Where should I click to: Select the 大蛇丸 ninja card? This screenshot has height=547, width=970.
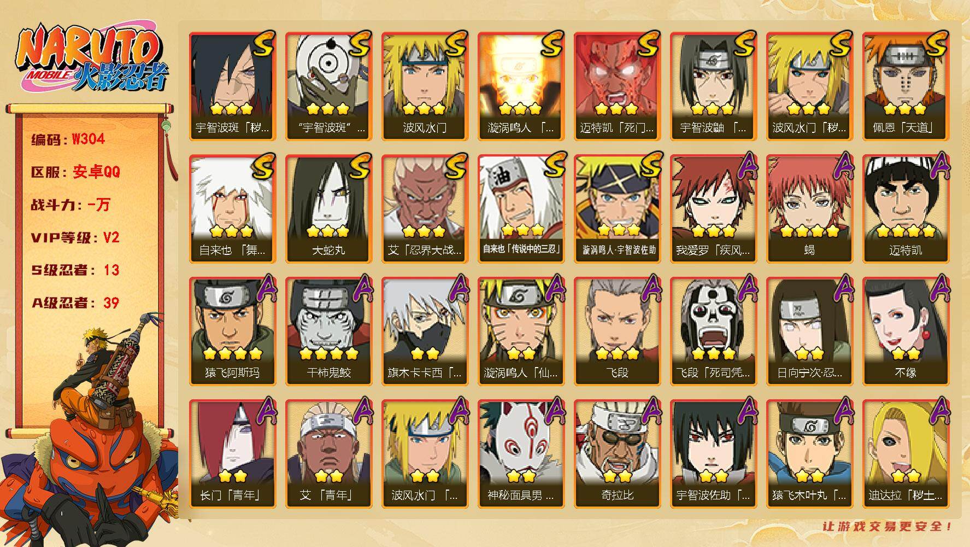(328, 208)
